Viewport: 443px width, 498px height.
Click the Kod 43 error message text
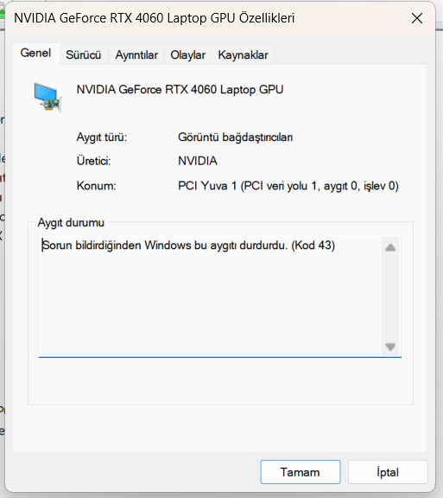click(x=188, y=246)
